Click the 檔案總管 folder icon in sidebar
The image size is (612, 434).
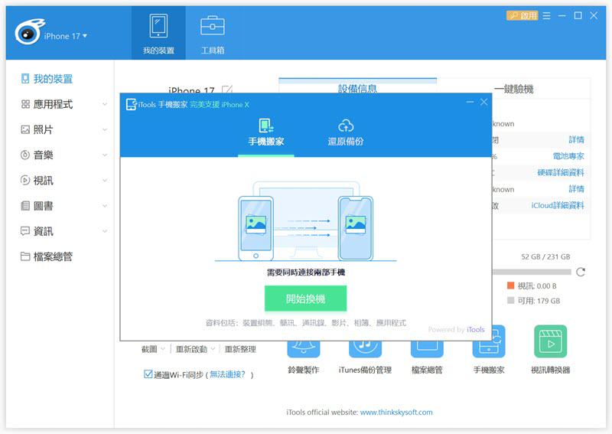[x=25, y=256]
